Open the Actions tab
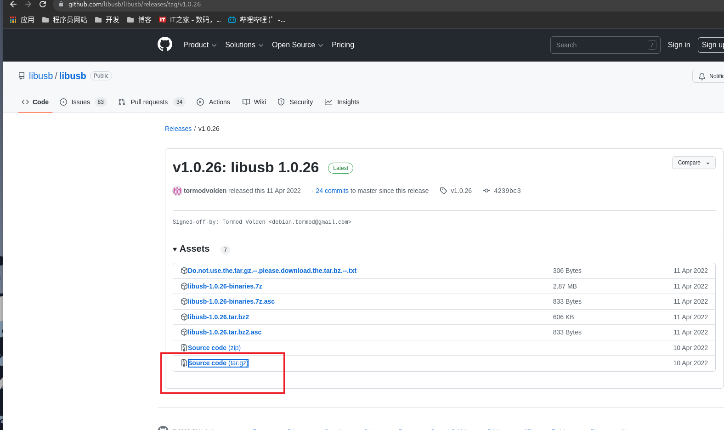Screen dimensions: 724x430 [213, 102]
